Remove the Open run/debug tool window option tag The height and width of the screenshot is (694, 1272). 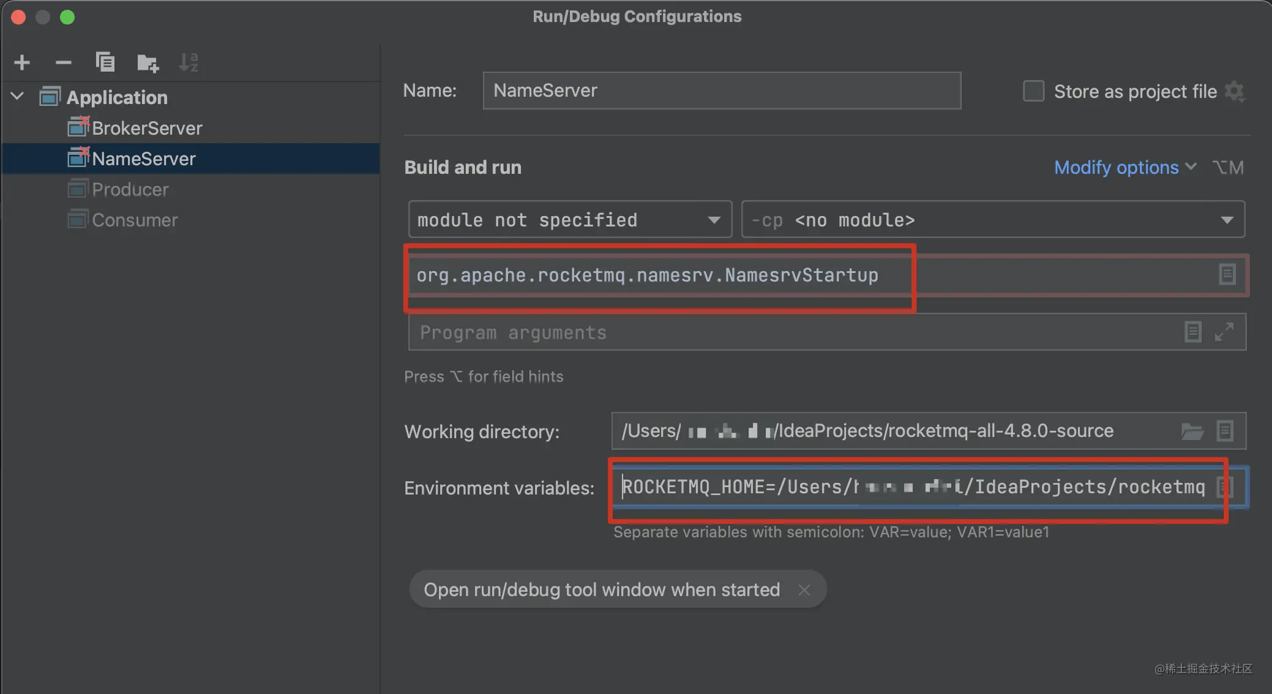804,589
